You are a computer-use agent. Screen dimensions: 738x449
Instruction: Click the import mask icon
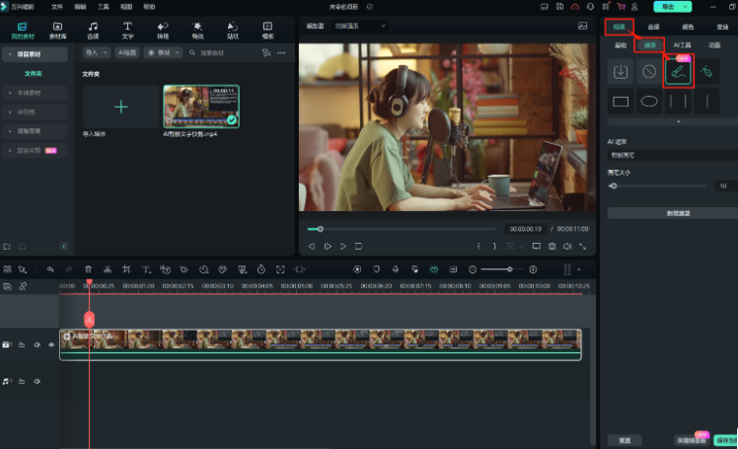pos(621,71)
